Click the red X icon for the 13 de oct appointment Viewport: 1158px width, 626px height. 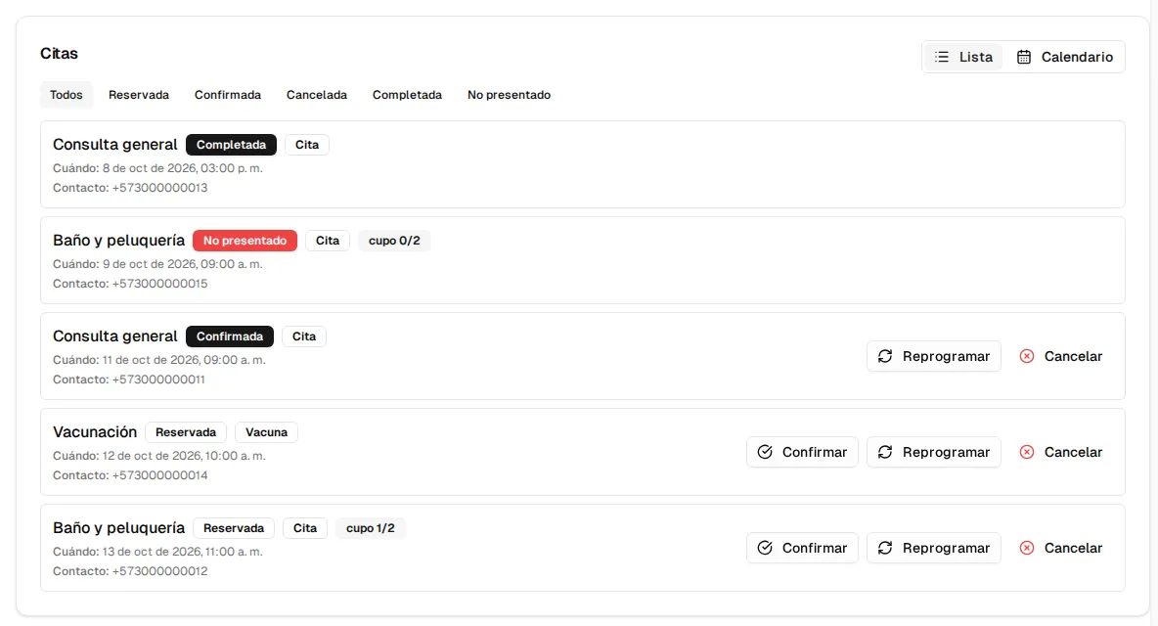[1027, 548]
